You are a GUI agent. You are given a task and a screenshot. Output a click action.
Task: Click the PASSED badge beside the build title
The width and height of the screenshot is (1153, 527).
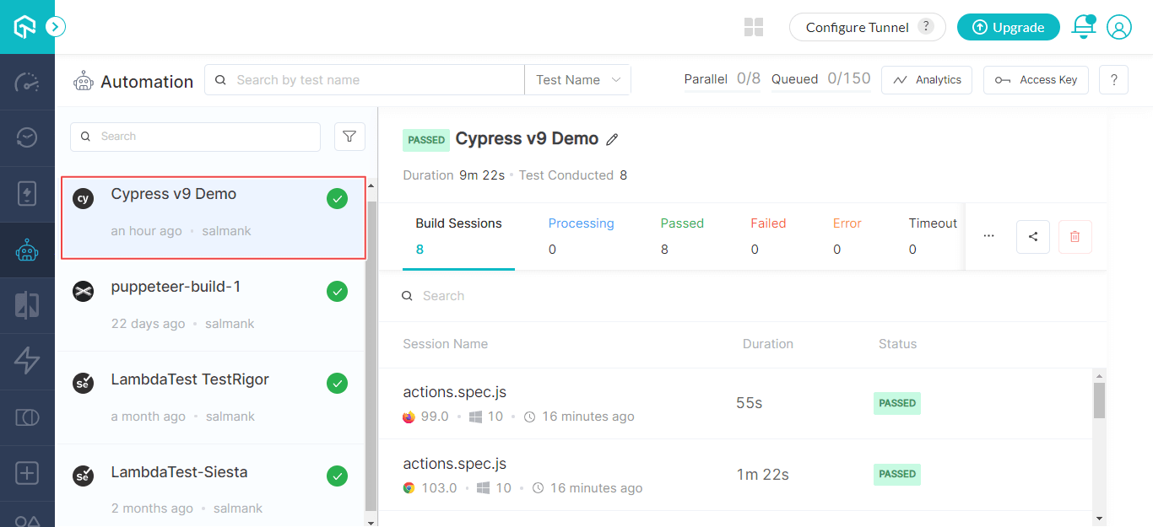(426, 140)
